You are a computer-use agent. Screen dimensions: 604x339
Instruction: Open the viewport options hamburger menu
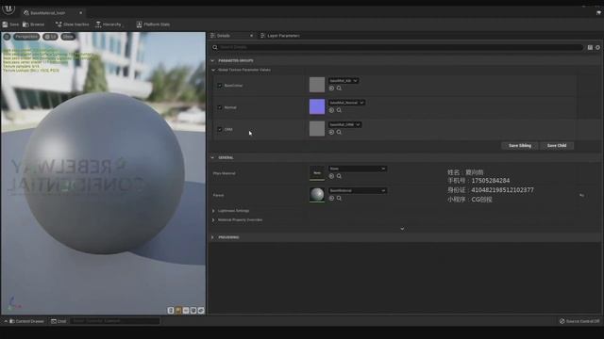coord(7,37)
